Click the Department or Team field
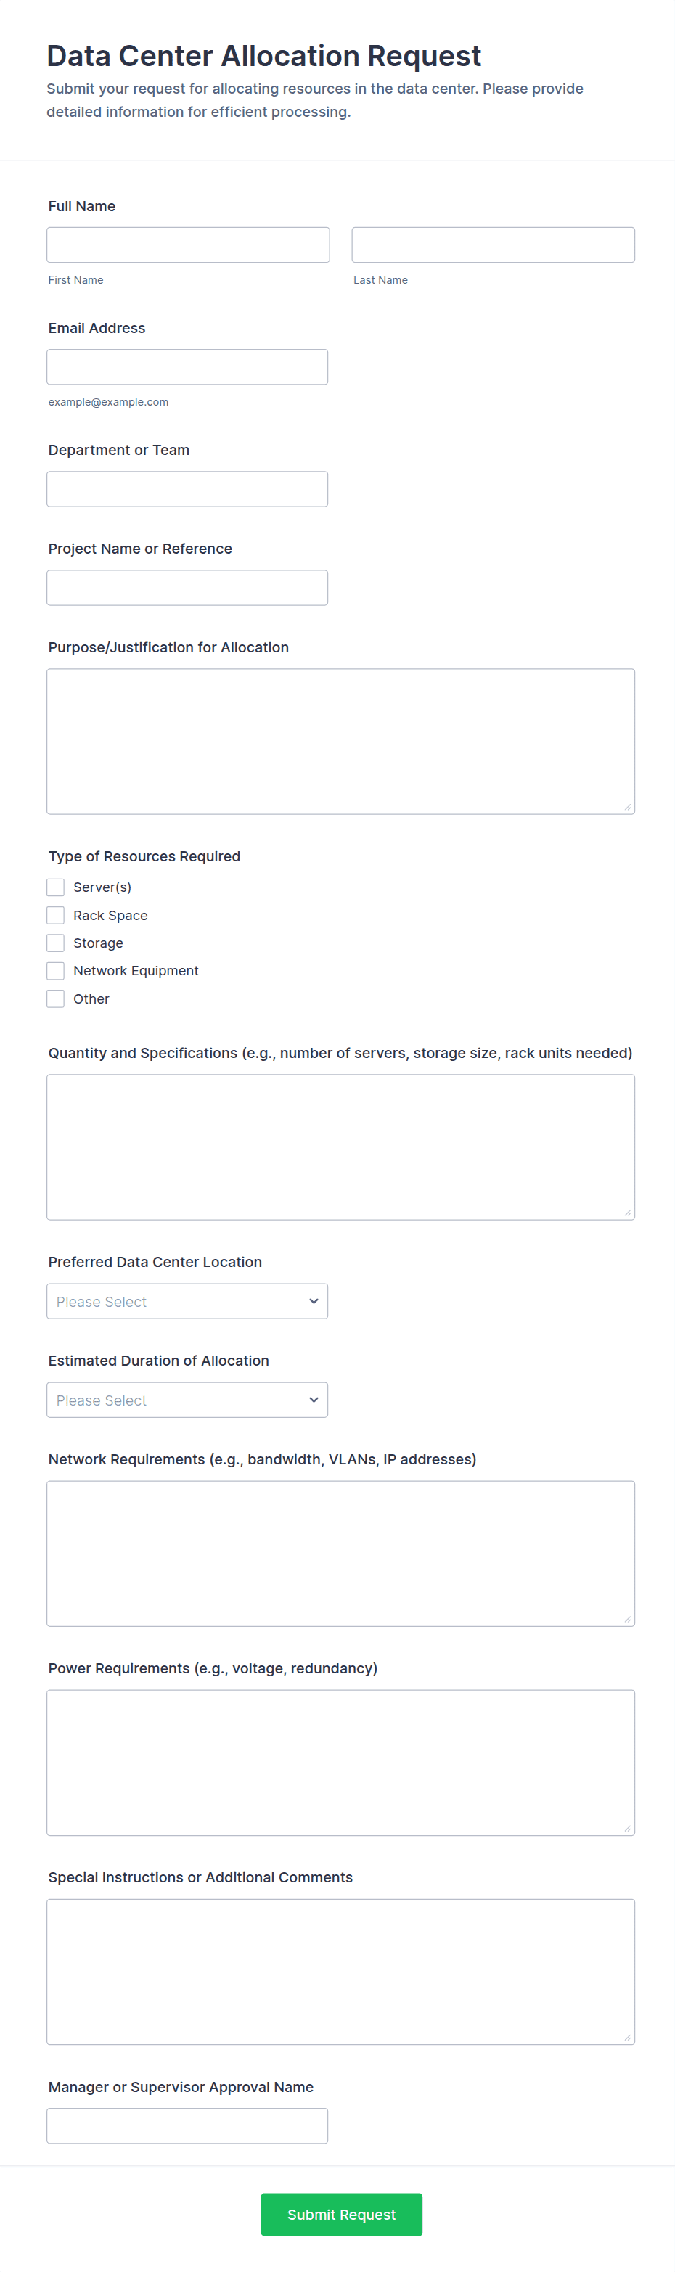This screenshot has height=2272, width=675. pyautogui.click(x=187, y=490)
